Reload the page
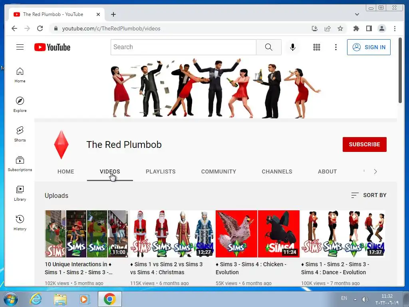The width and height of the screenshot is (409, 307). (x=40, y=28)
